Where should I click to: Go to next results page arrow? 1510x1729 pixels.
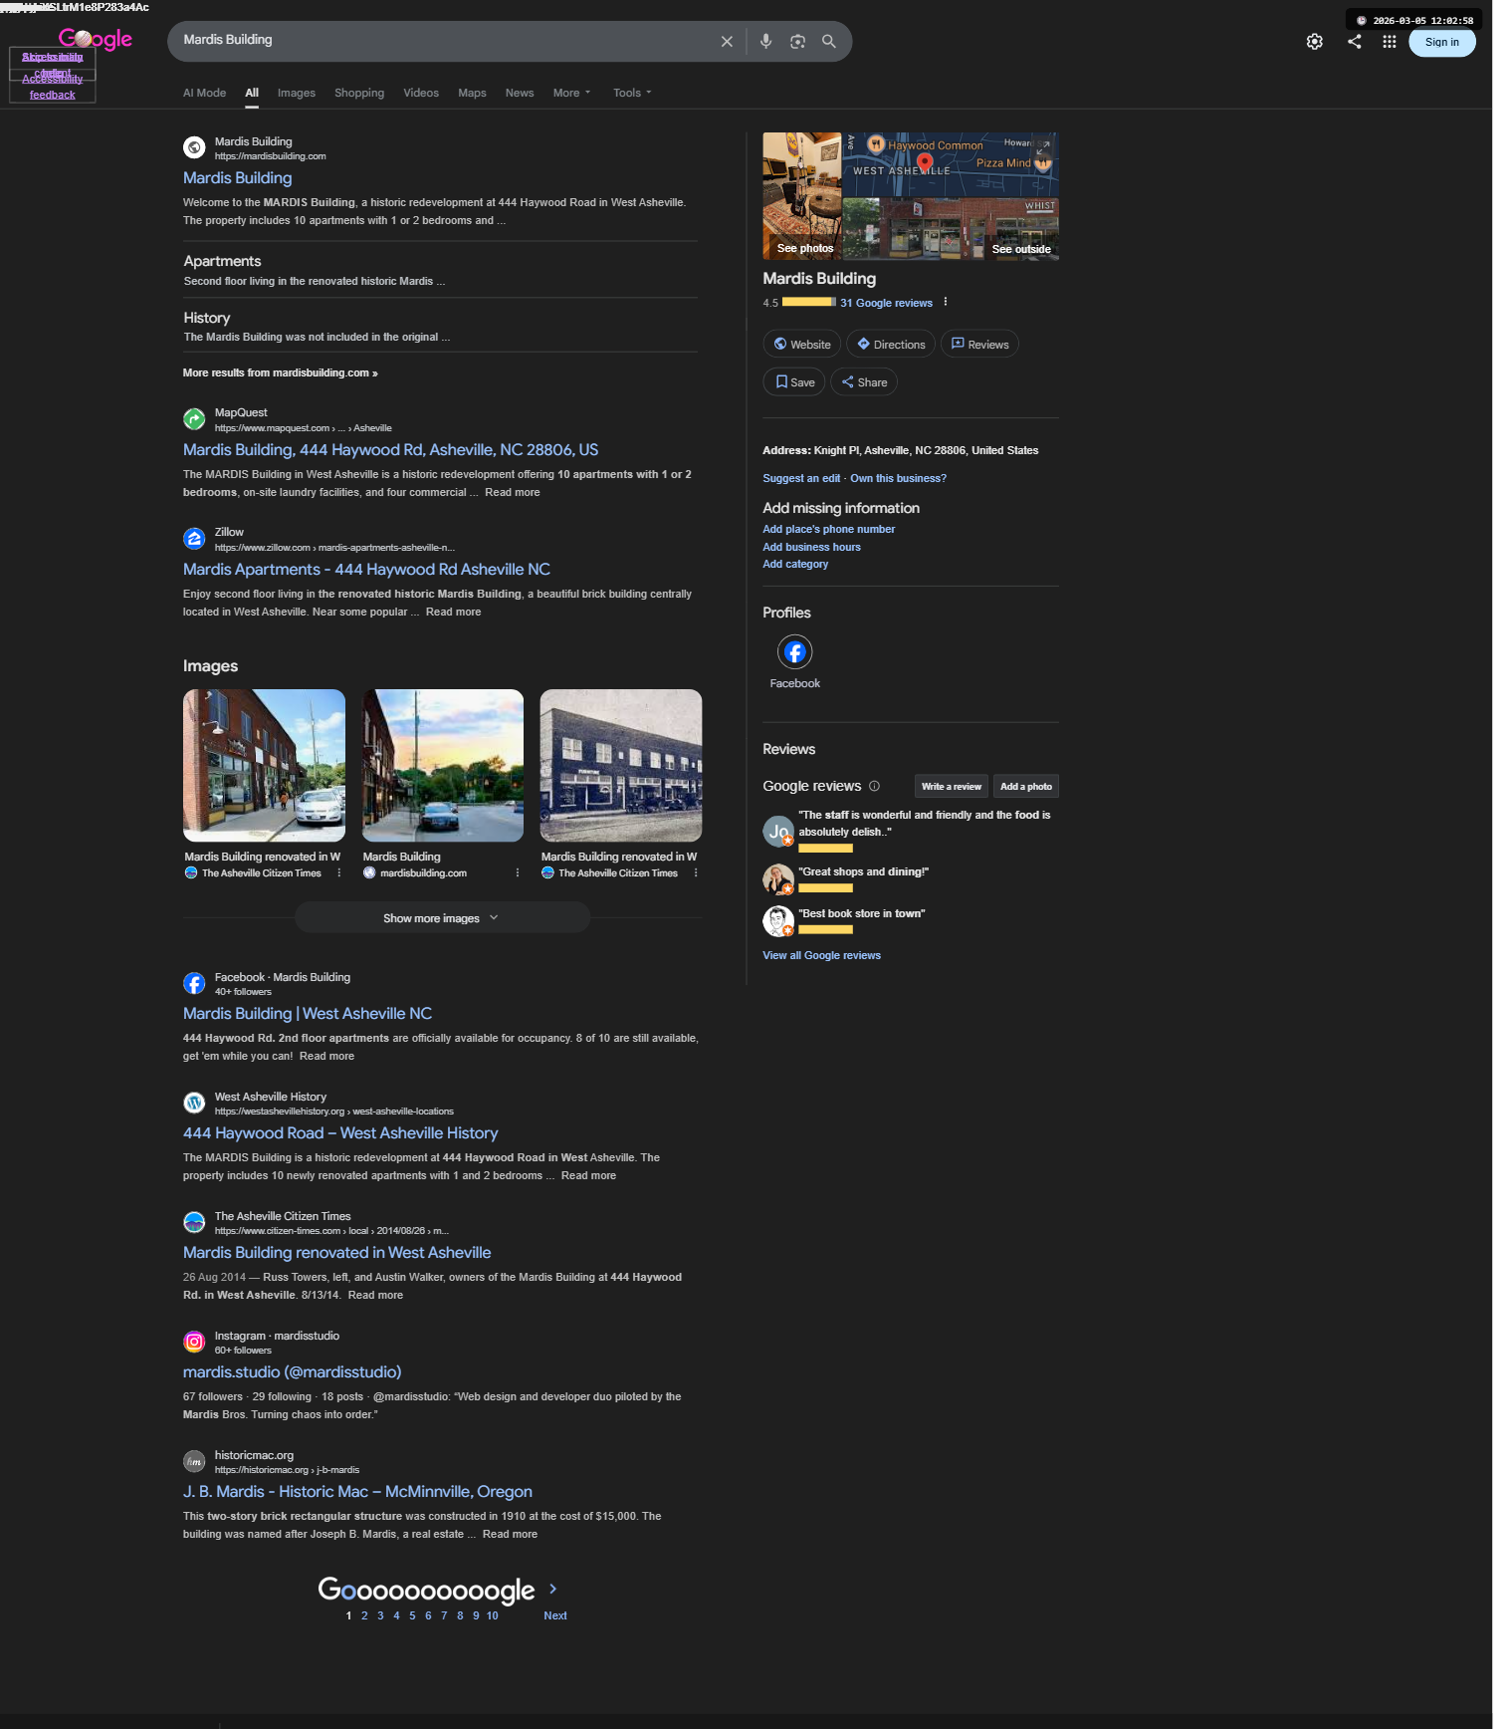(553, 1589)
